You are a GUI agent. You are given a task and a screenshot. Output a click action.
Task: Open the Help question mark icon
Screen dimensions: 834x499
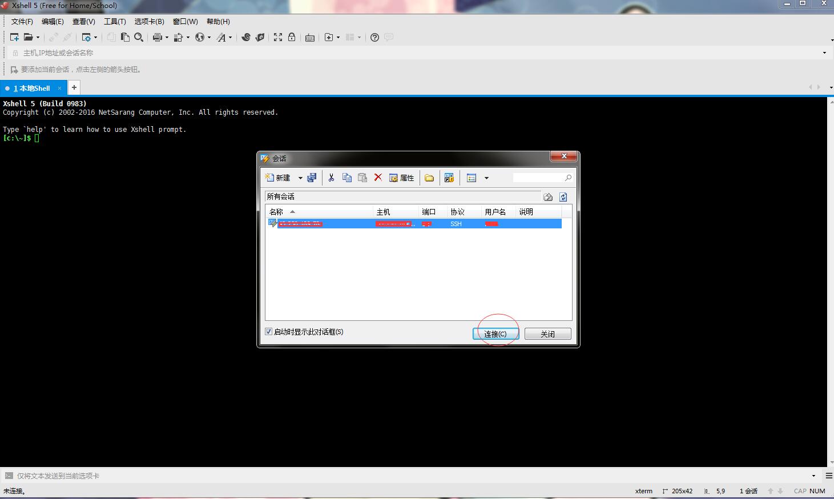[x=374, y=37]
